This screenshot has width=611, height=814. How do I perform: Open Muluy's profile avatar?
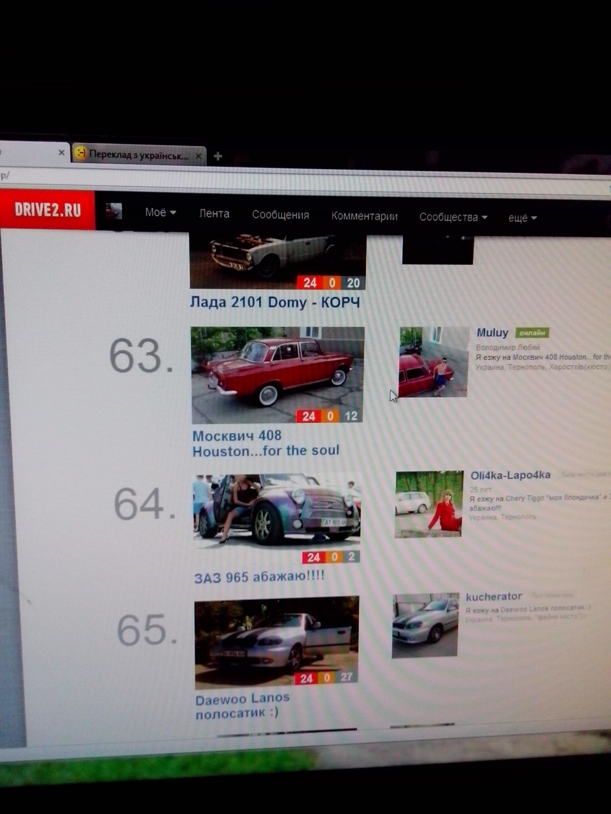[x=434, y=362]
